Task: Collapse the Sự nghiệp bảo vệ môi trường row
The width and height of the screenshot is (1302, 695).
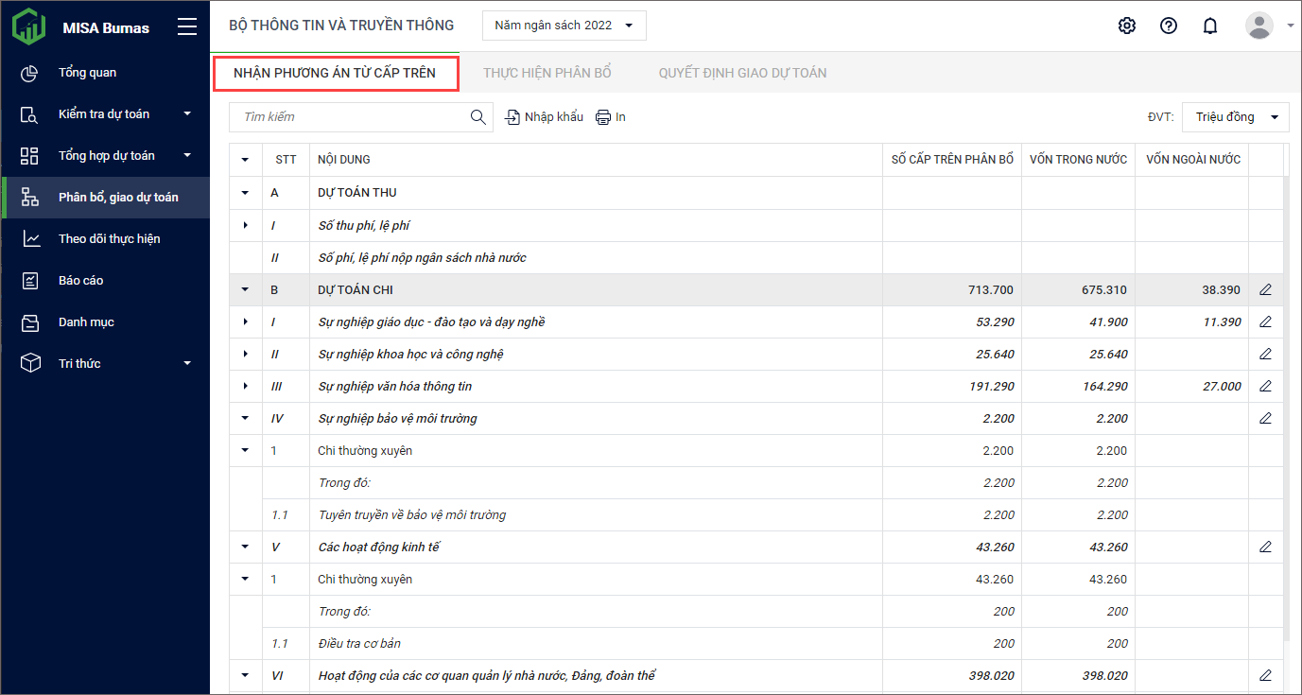Action: [246, 418]
